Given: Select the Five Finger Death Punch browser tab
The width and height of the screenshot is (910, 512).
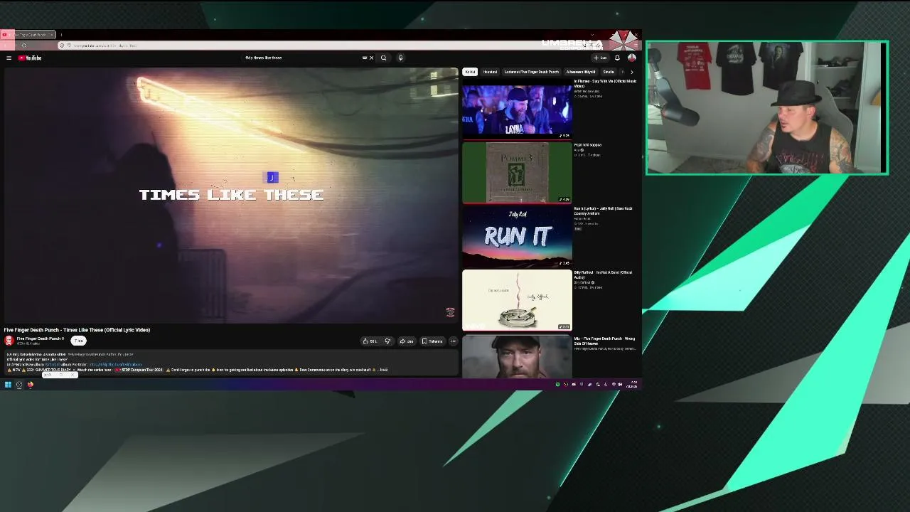Looking at the screenshot, I should point(28,35).
